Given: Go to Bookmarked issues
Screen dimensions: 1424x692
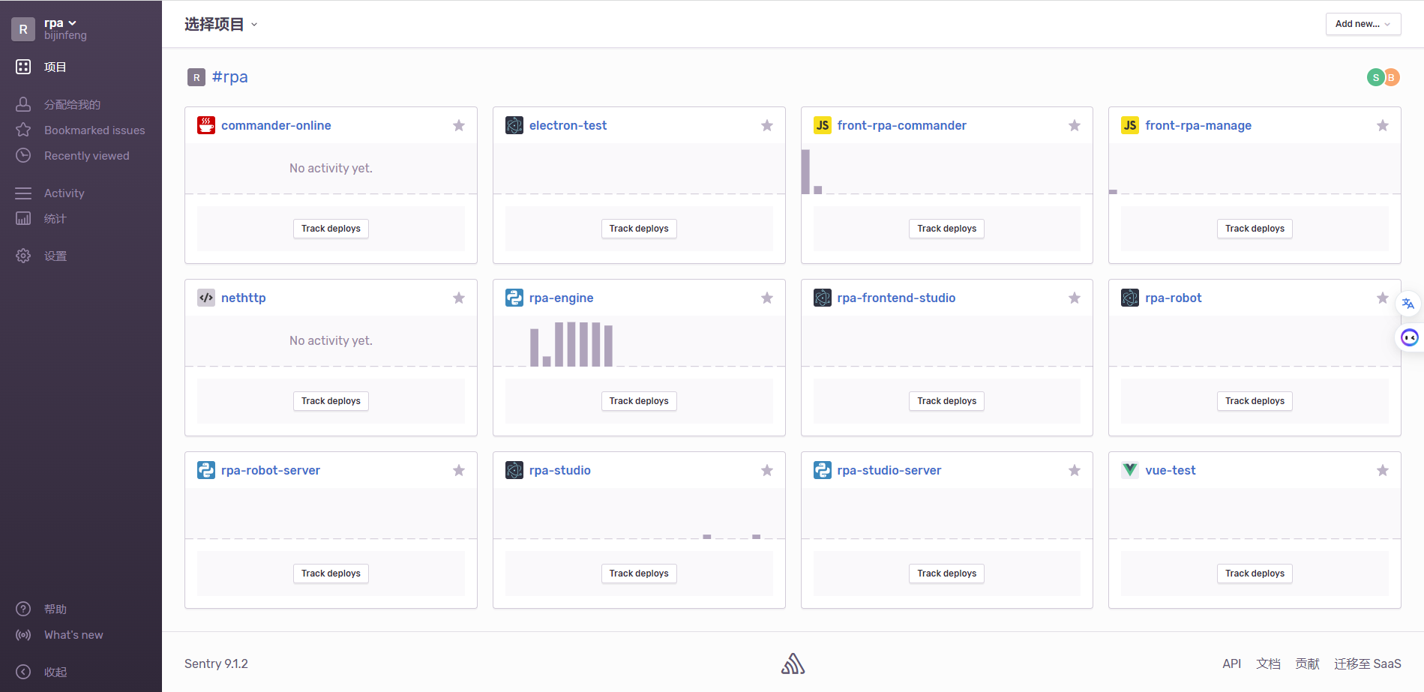Looking at the screenshot, I should 94,130.
